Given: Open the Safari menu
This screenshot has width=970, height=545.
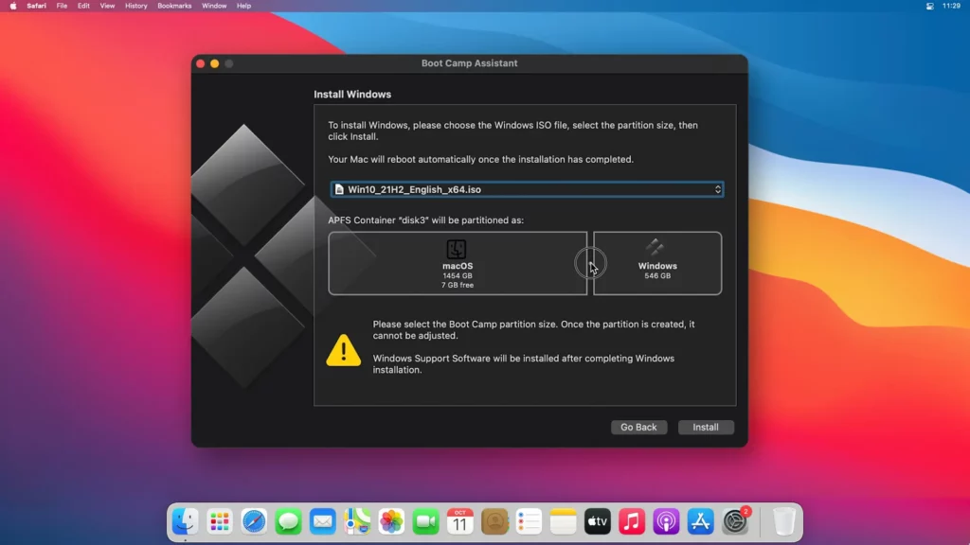Looking at the screenshot, I should click(37, 7).
